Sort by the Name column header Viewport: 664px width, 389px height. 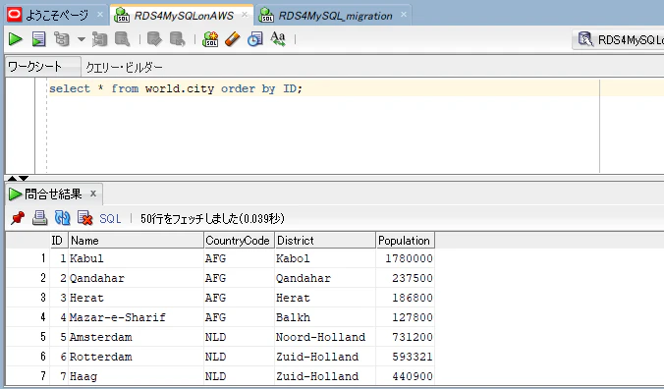click(x=136, y=241)
